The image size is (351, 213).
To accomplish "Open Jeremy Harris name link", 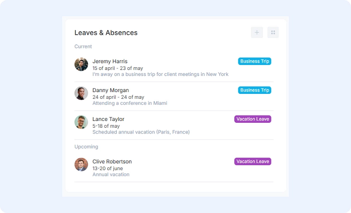I will click(110, 61).
